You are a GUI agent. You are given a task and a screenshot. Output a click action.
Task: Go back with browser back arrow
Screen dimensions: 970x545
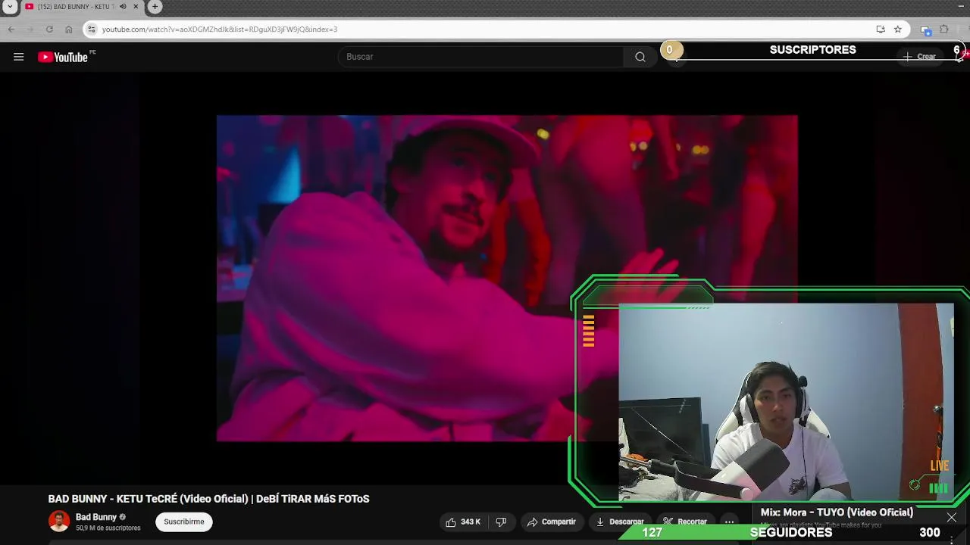coord(11,30)
